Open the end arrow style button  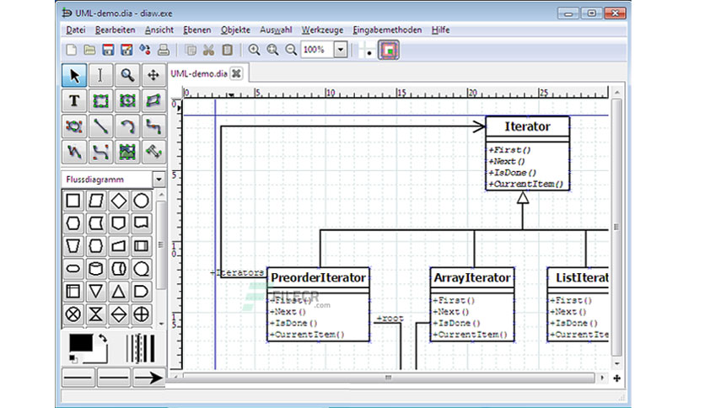148,378
